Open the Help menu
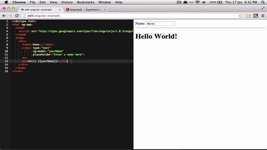The height and width of the screenshot is (150, 267). pyautogui.click(x=118, y=2)
